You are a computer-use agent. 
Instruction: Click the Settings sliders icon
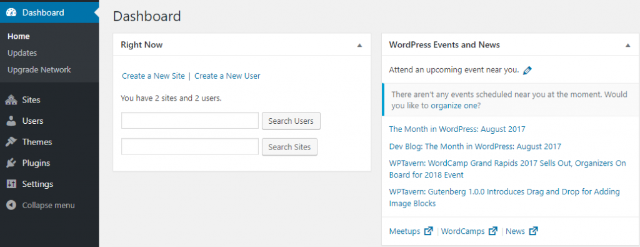(x=11, y=184)
